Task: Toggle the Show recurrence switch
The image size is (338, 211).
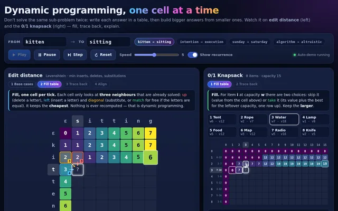Action: pos(192,55)
